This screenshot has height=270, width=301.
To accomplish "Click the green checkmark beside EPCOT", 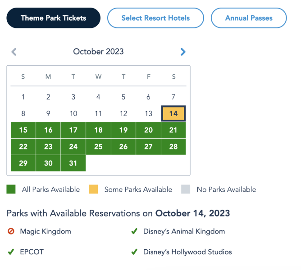I will coord(11,252).
